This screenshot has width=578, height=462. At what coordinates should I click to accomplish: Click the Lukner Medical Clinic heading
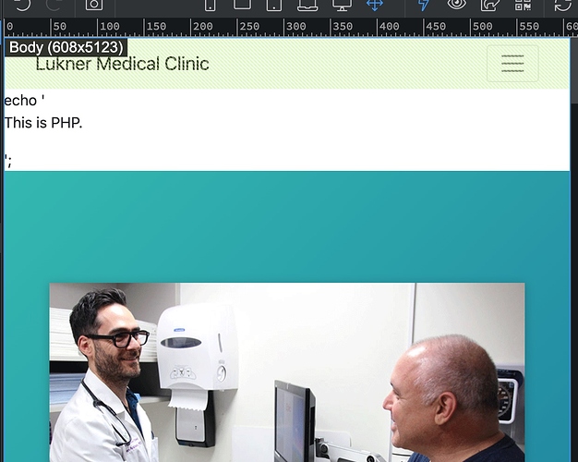pos(123,64)
